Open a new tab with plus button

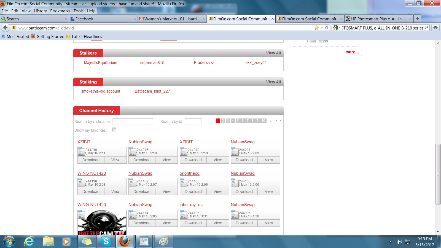pos(417,19)
